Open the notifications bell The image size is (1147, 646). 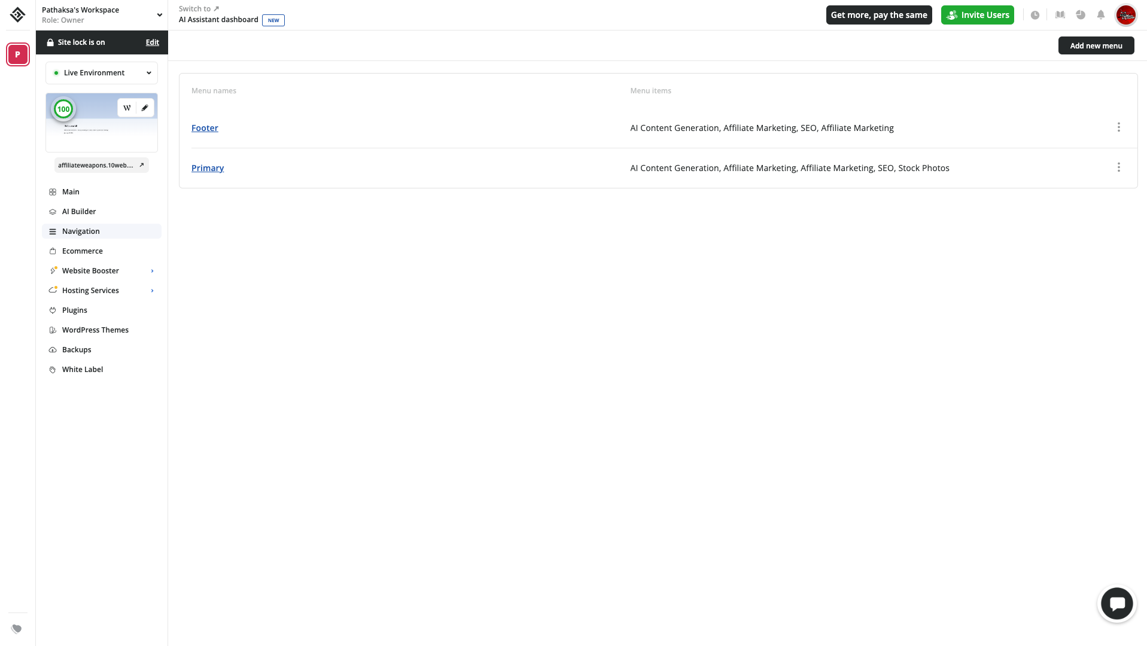pyautogui.click(x=1100, y=15)
